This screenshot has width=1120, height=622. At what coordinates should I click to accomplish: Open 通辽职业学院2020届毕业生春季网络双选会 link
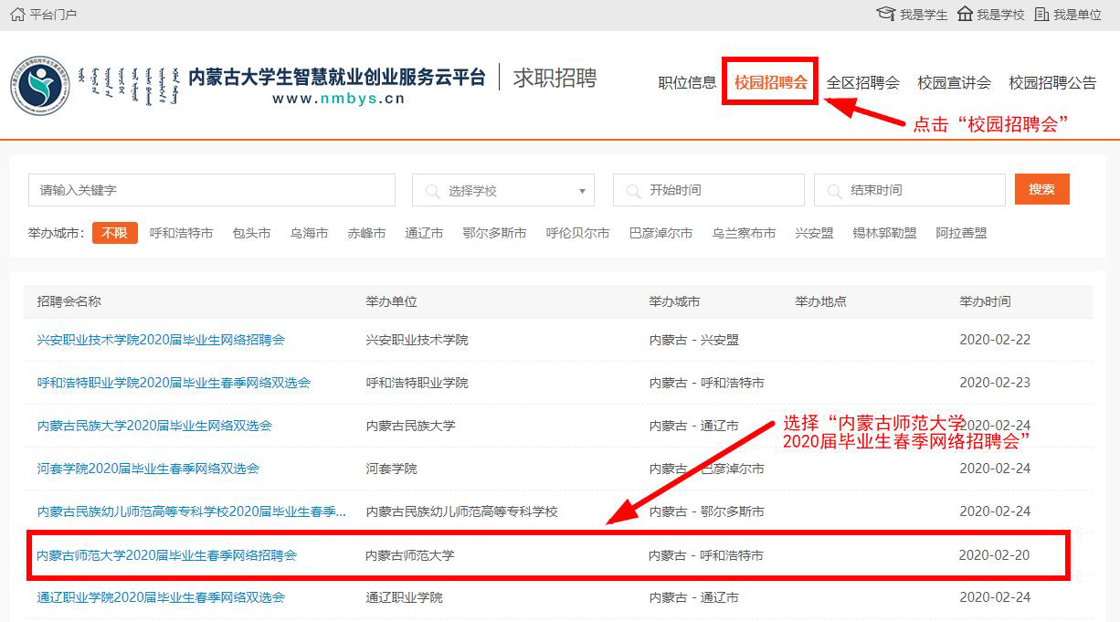pos(161,597)
